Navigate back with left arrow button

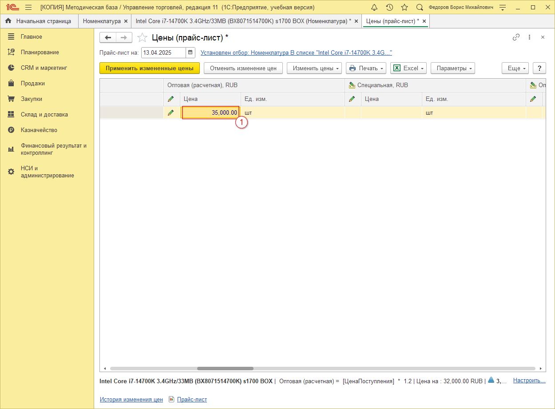click(108, 38)
